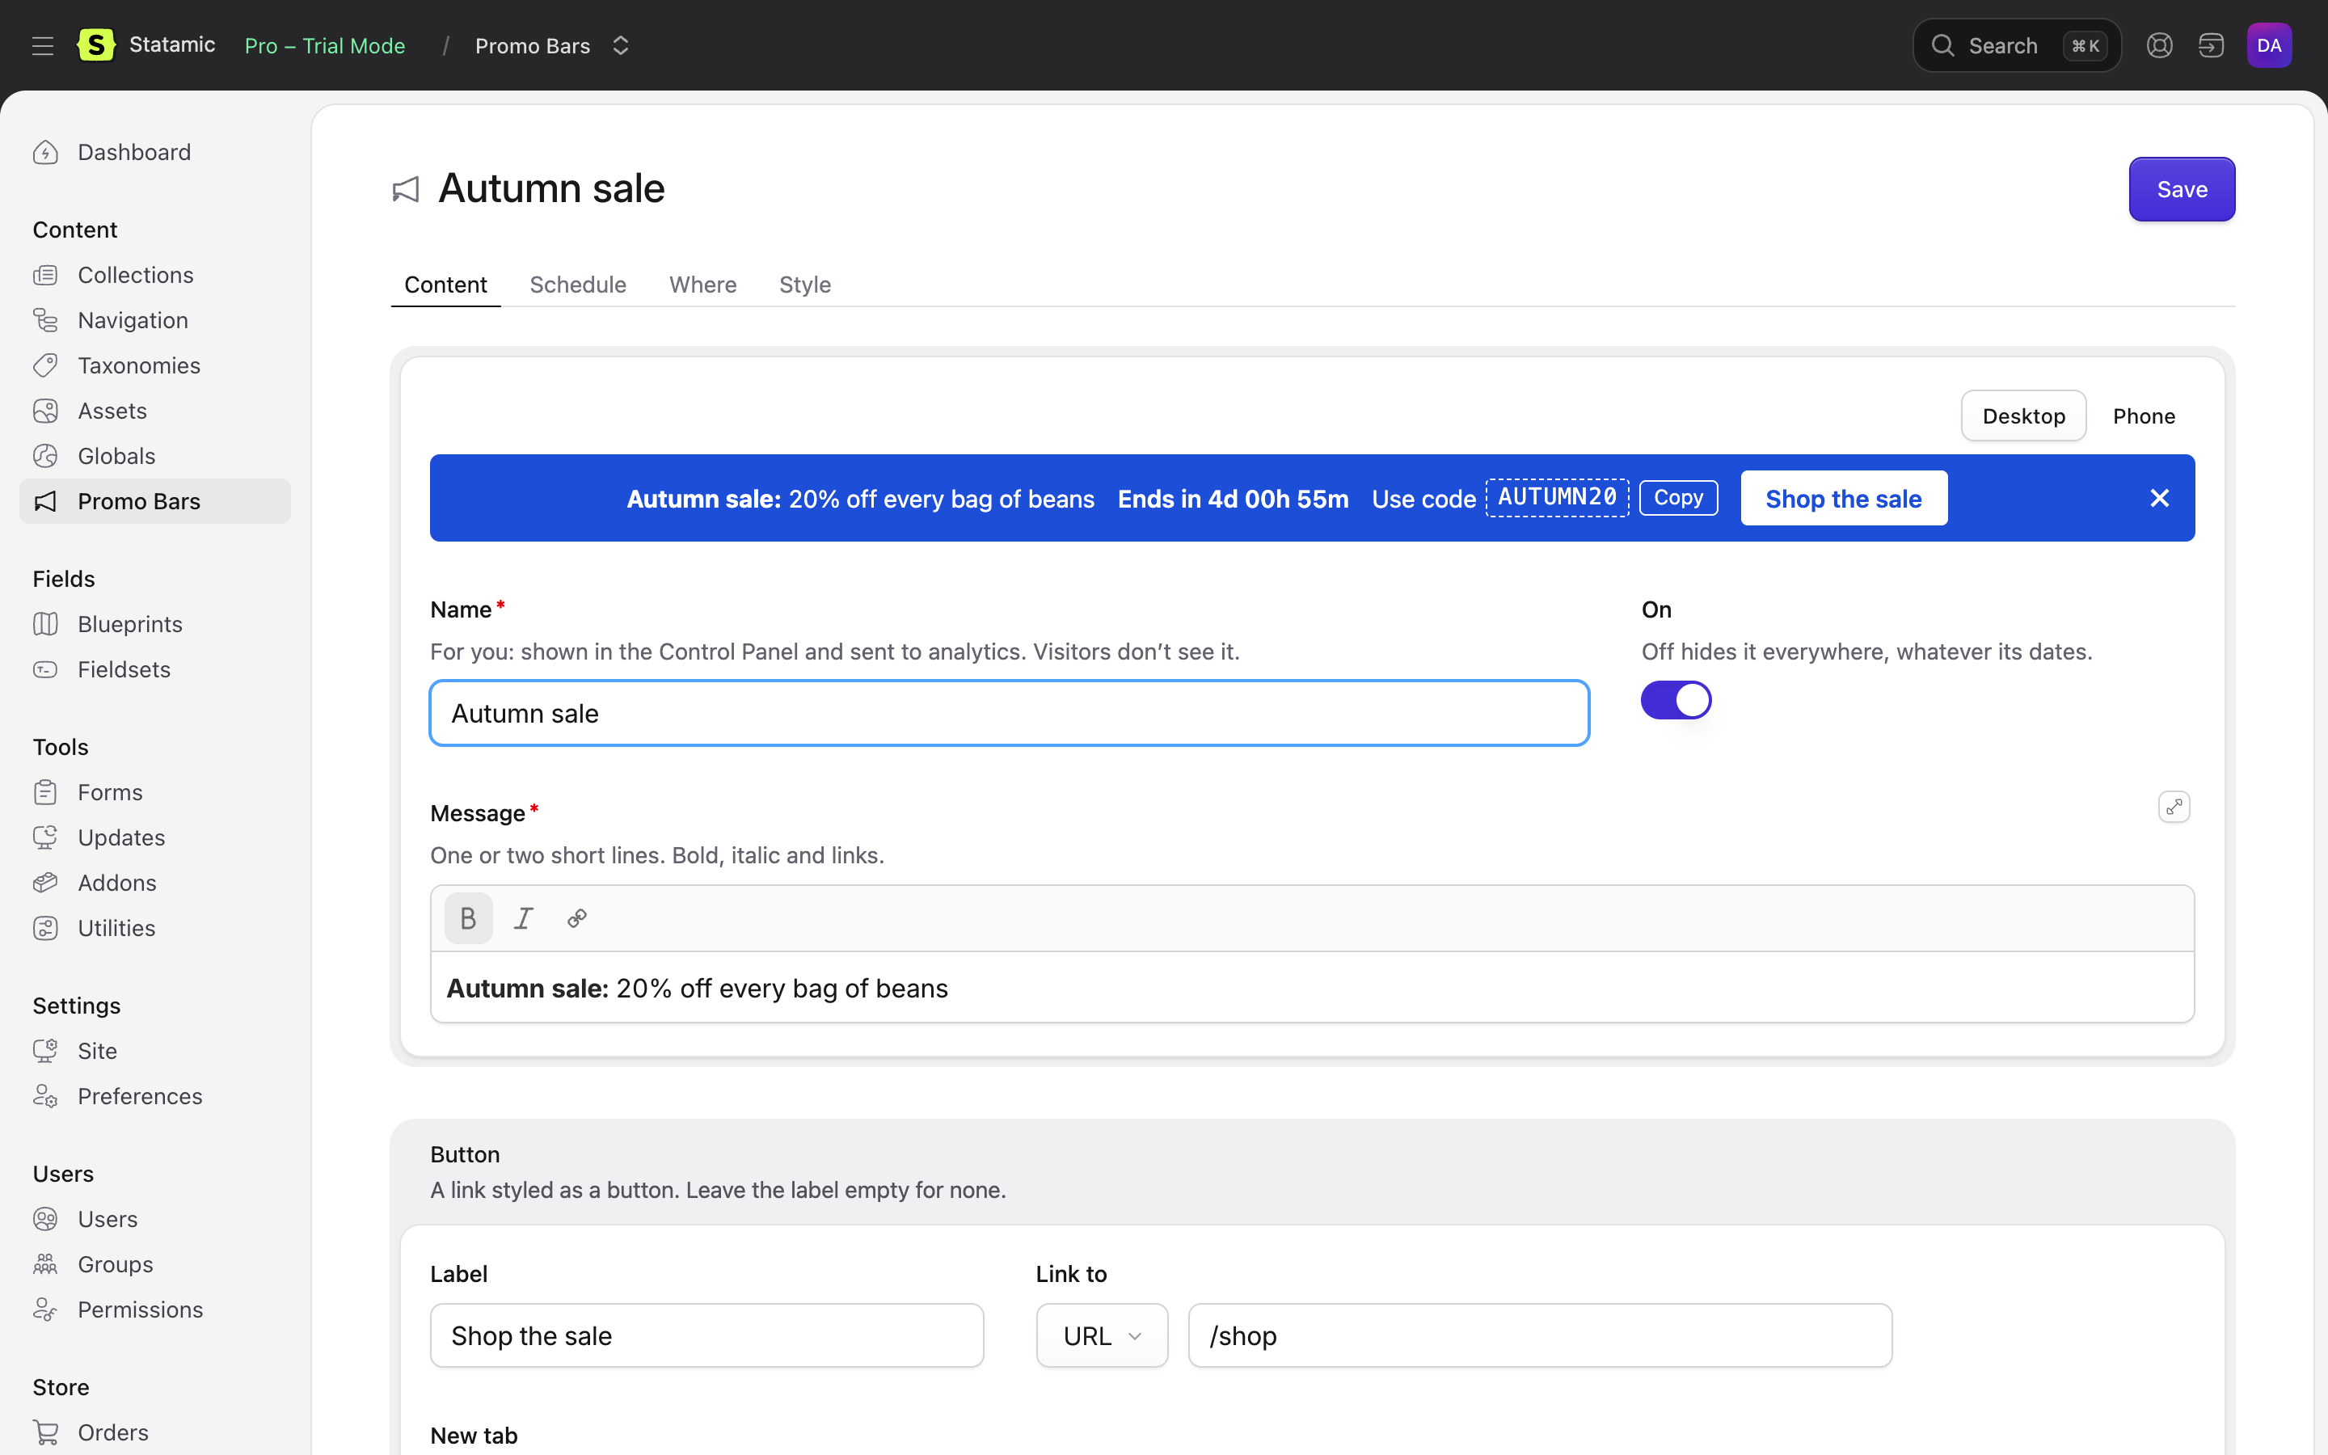Screen dimensions: 2328x1455
Task: Click the Pro – Trial Mode link
Action: [325, 45]
